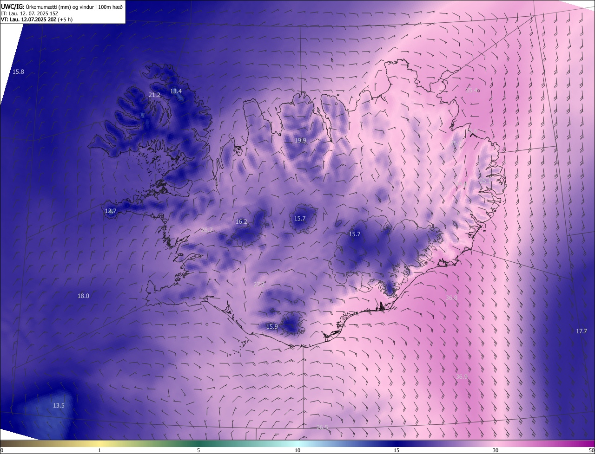Click the 25.1 value label in the east fjords
This screenshot has width=595, height=454.
pos(485,181)
